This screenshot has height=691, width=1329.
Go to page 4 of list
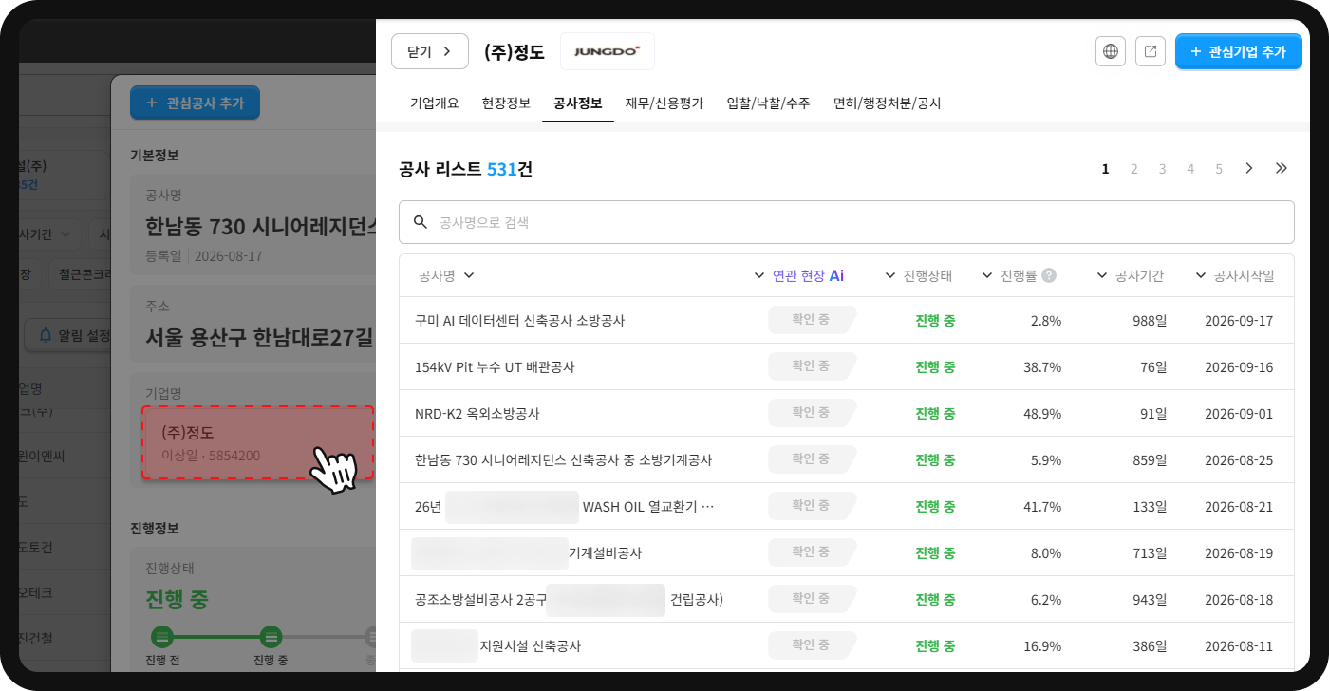(x=1190, y=169)
